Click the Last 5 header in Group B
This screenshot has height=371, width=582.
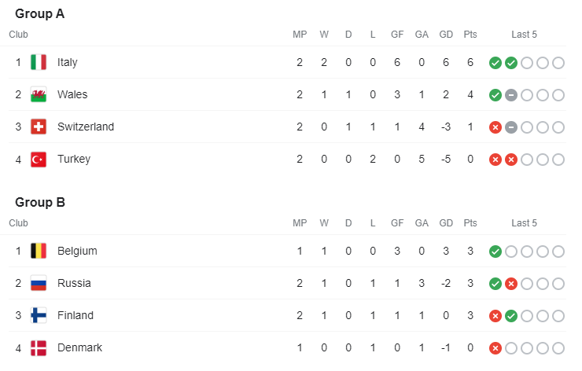coord(524,223)
